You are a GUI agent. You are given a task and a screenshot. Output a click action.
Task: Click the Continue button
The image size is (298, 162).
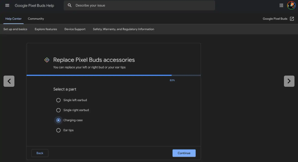coord(184,153)
